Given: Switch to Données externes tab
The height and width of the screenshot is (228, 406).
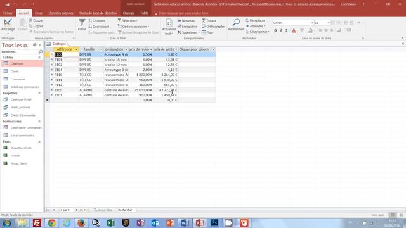Looking at the screenshot, I should click(x=61, y=13).
